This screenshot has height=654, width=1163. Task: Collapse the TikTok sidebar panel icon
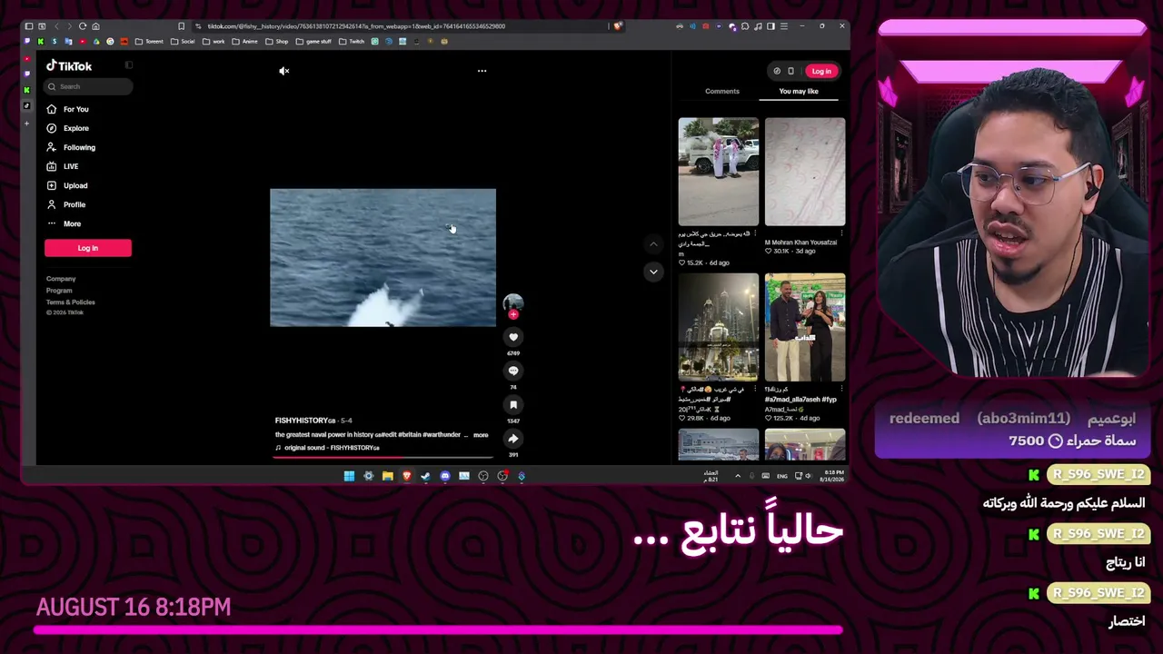click(129, 65)
